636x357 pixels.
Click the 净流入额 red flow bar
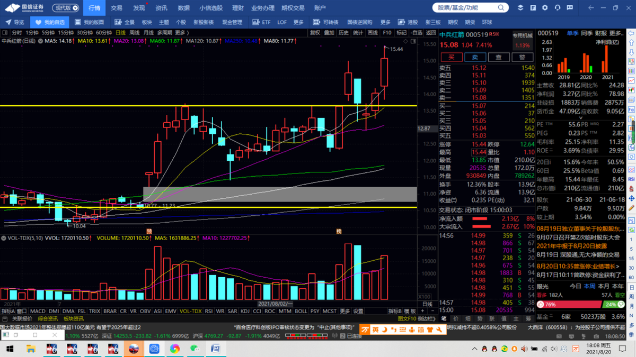click(480, 218)
